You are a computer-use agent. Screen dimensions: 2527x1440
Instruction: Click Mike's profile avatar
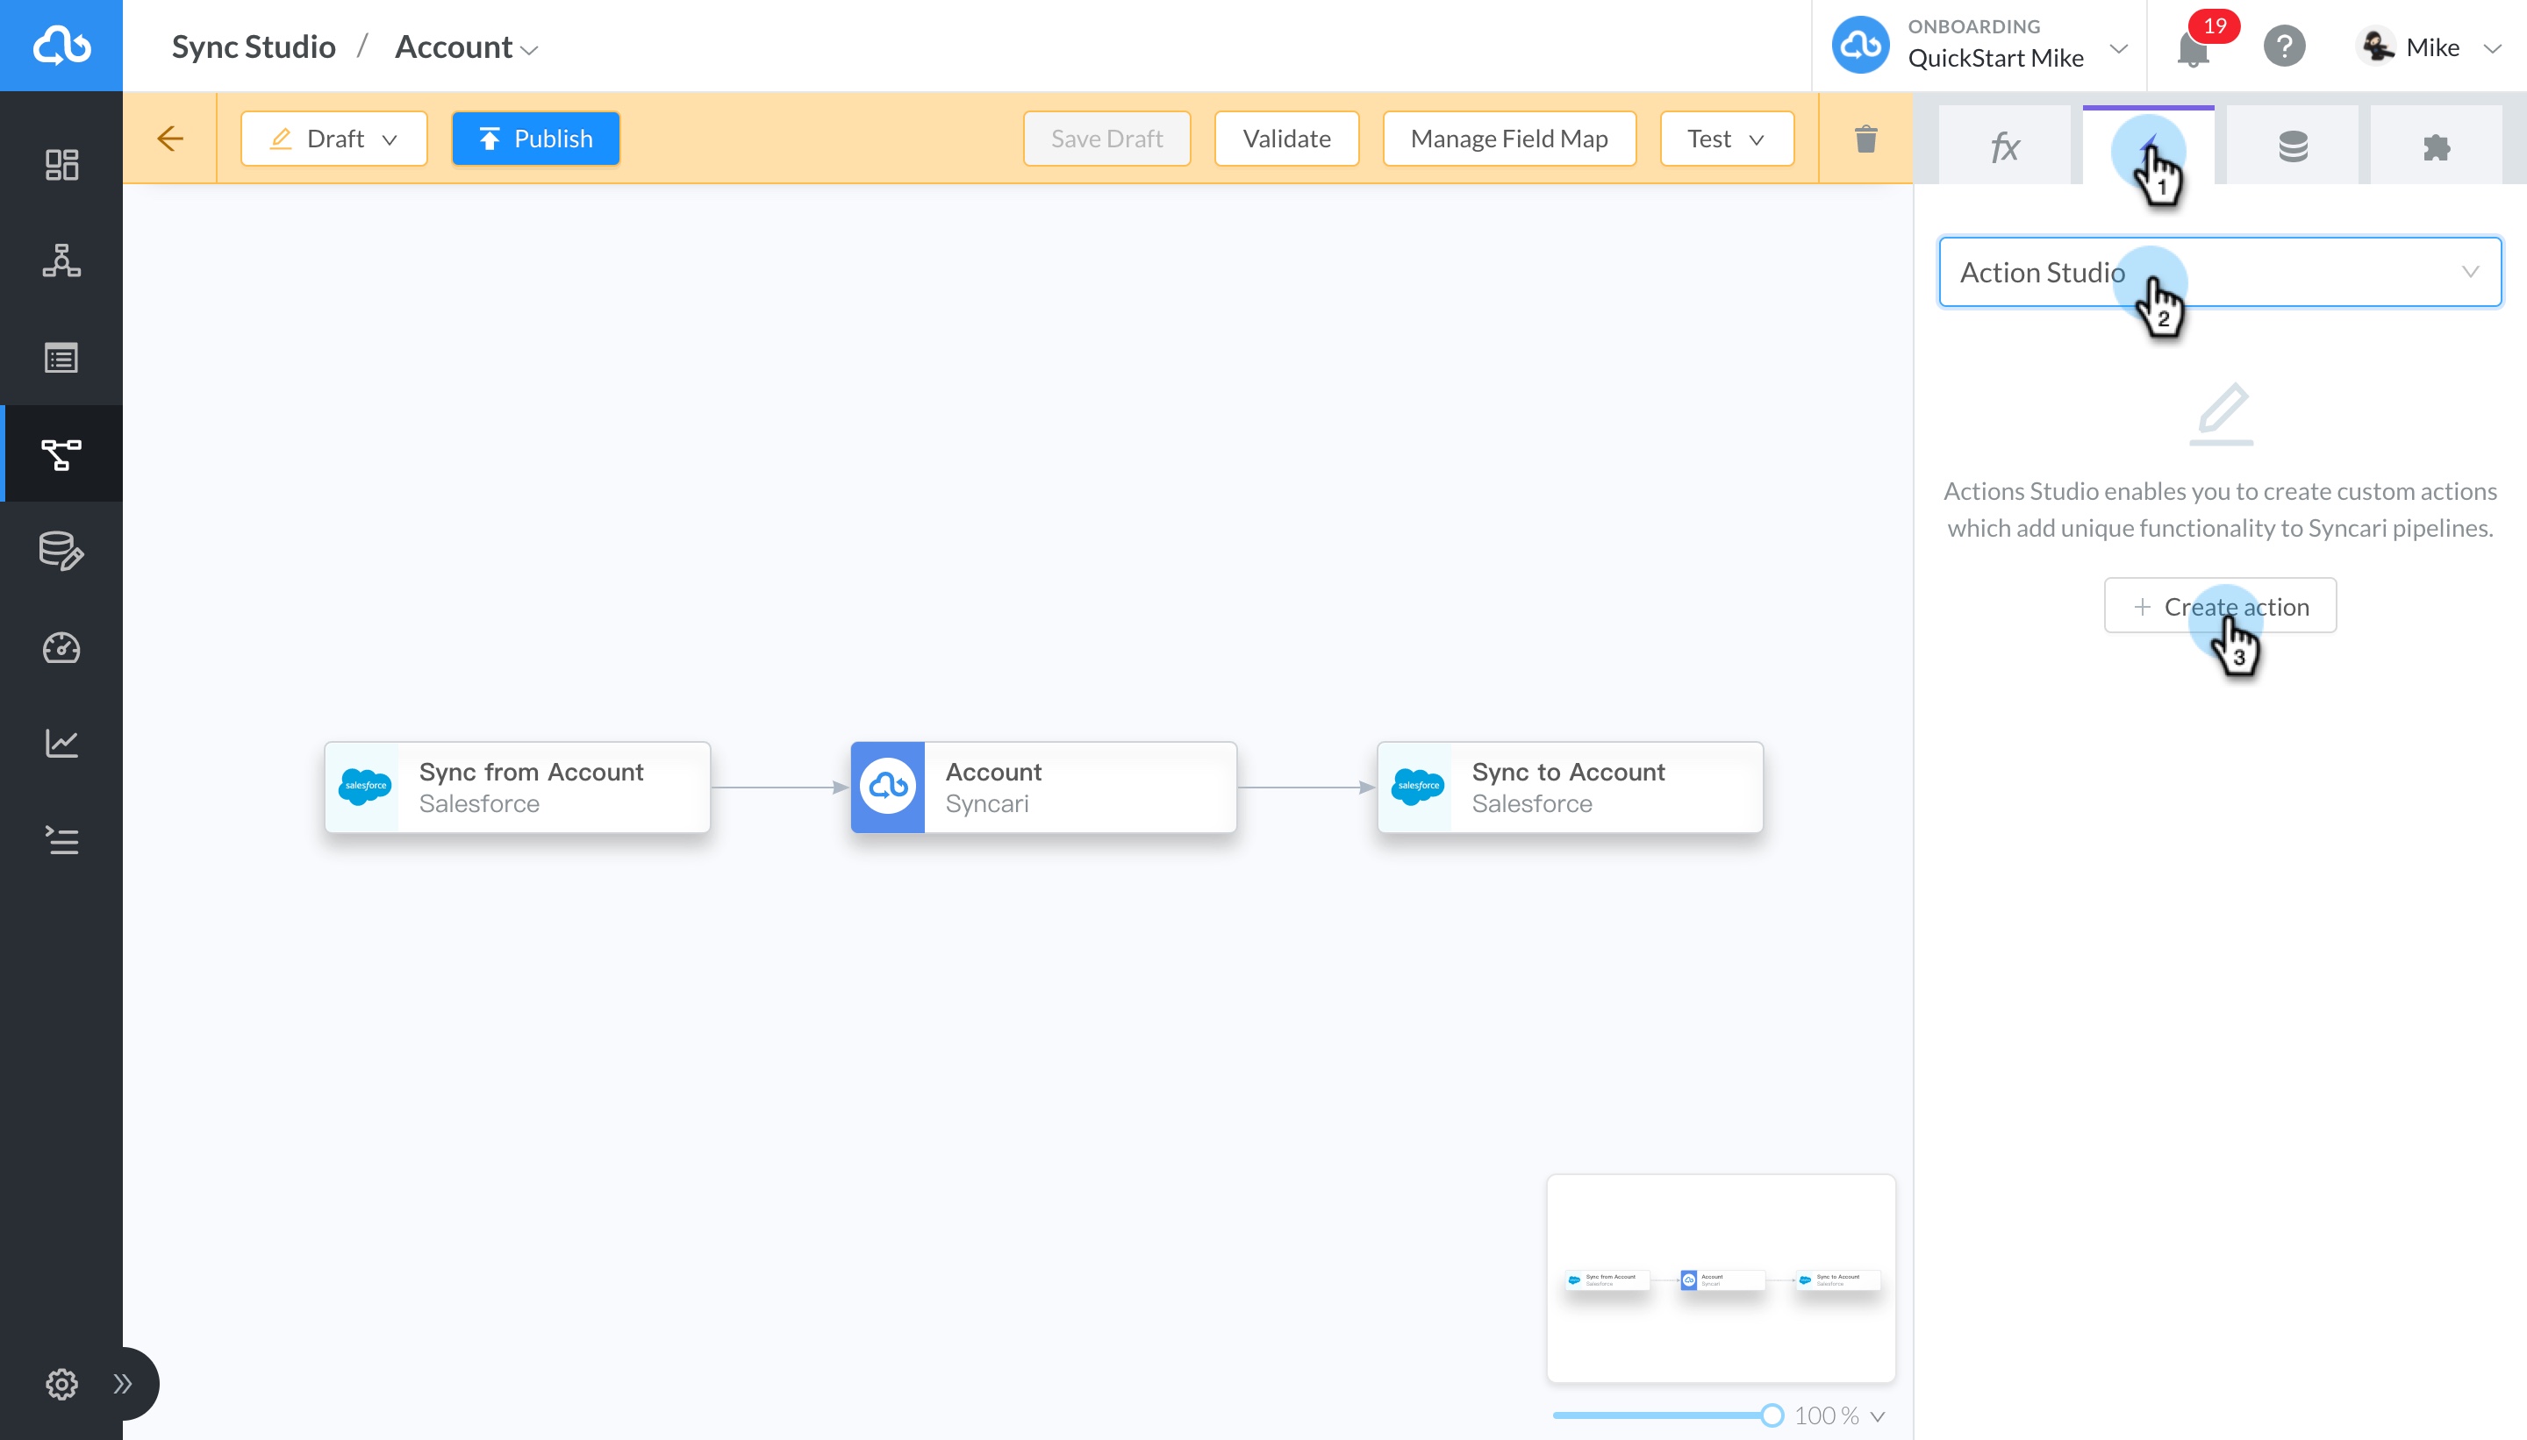point(2375,46)
